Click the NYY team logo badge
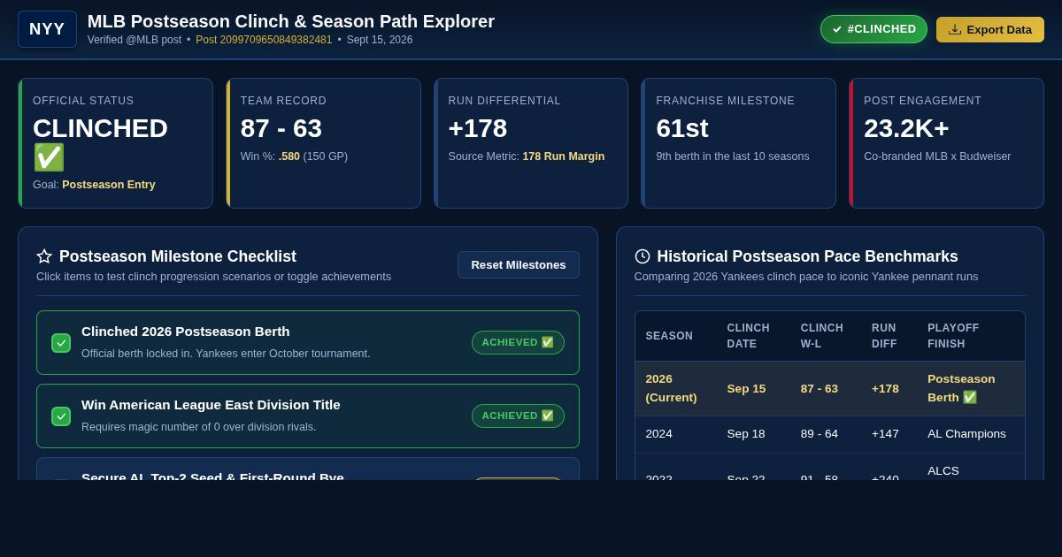This screenshot has width=1062, height=557. click(x=47, y=29)
